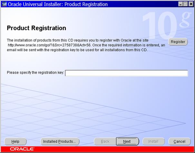The image size is (195, 153).
Task: Click the 'Please specify the registration key' label
Action: point(35,72)
